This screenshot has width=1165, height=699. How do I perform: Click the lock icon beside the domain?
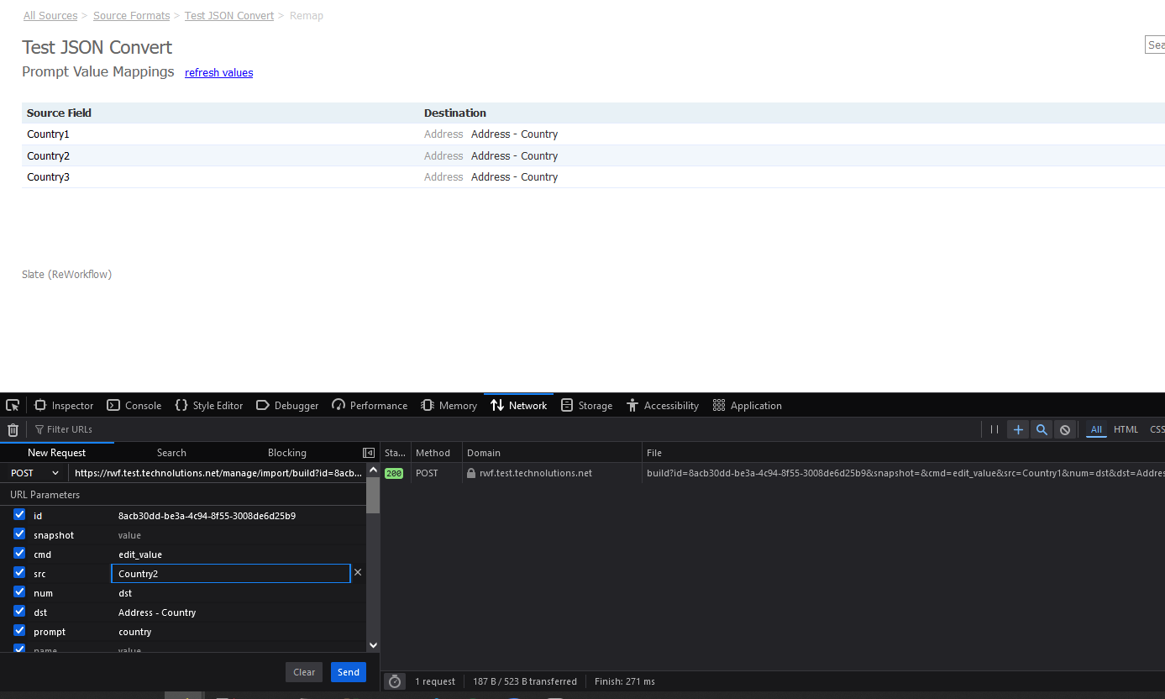click(x=471, y=473)
